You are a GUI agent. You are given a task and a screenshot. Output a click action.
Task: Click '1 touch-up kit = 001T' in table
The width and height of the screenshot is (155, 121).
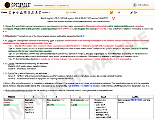pyautogui.click(x=103, y=117)
